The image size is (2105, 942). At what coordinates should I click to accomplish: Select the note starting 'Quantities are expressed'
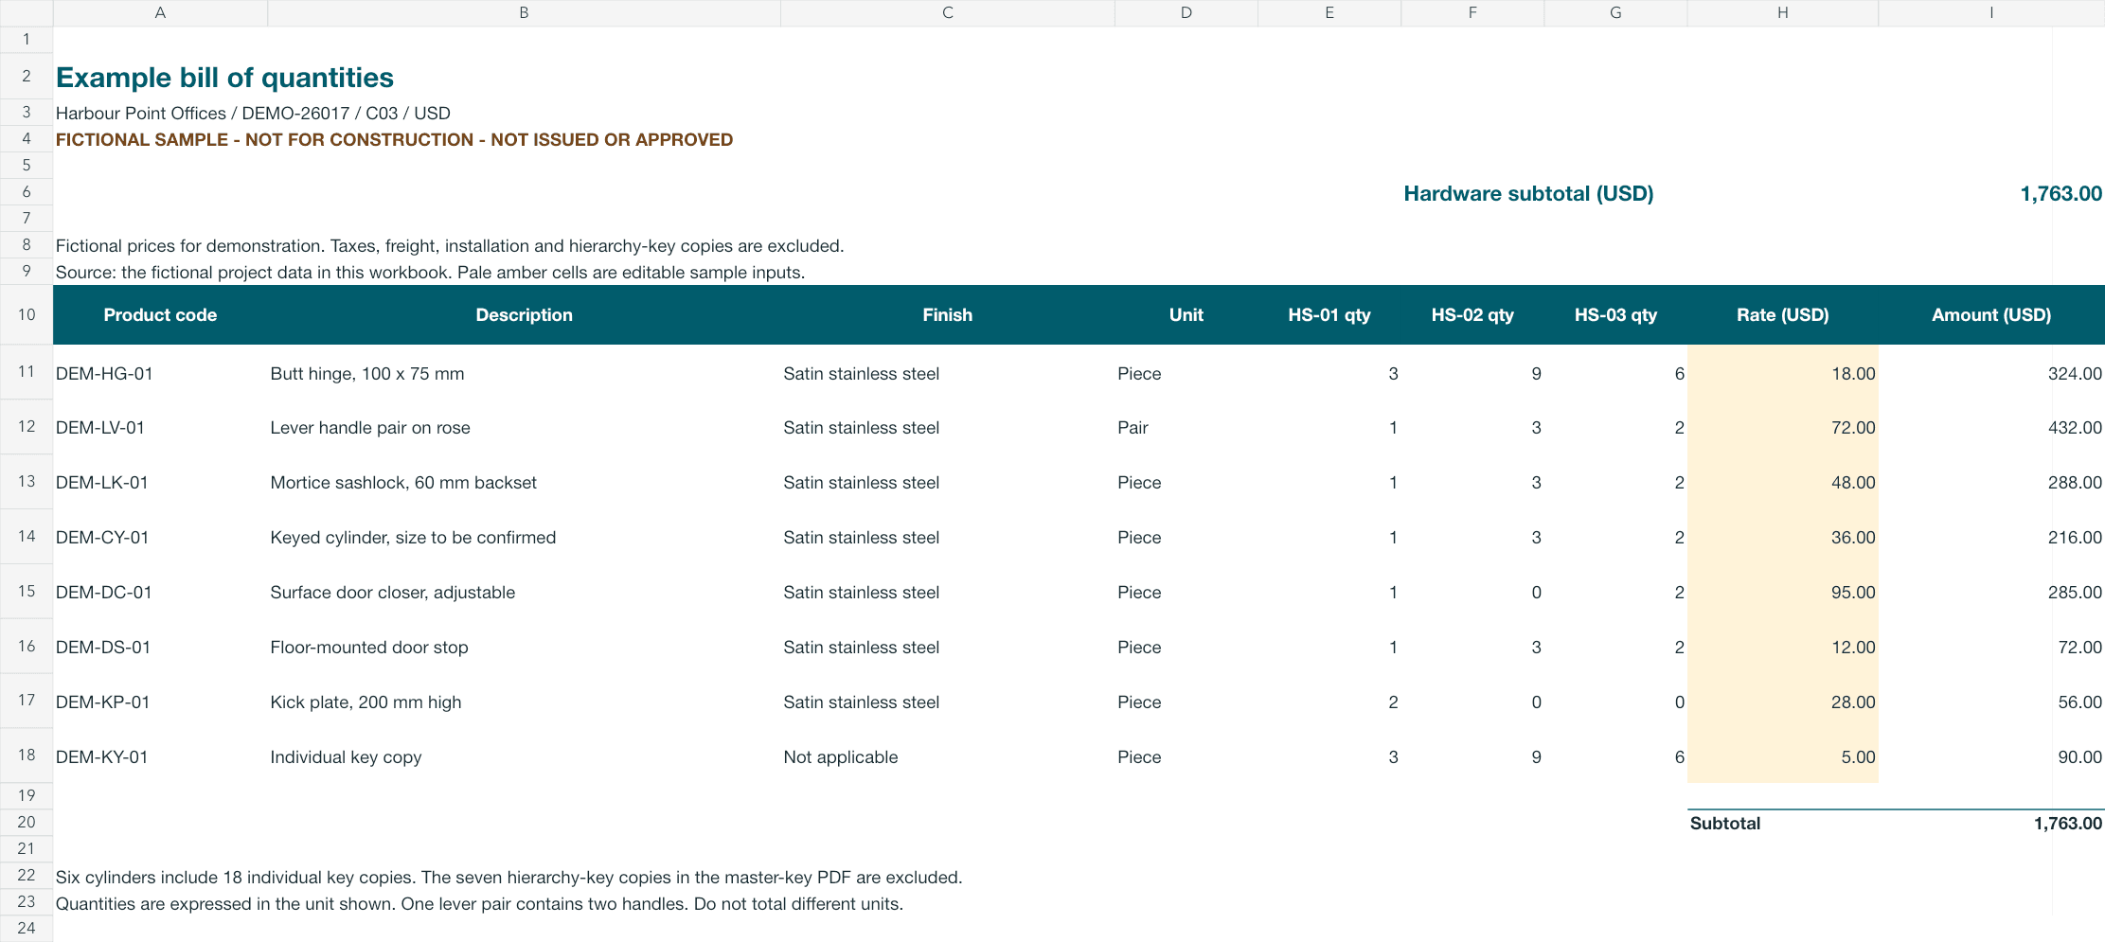pyautogui.click(x=479, y=903)
